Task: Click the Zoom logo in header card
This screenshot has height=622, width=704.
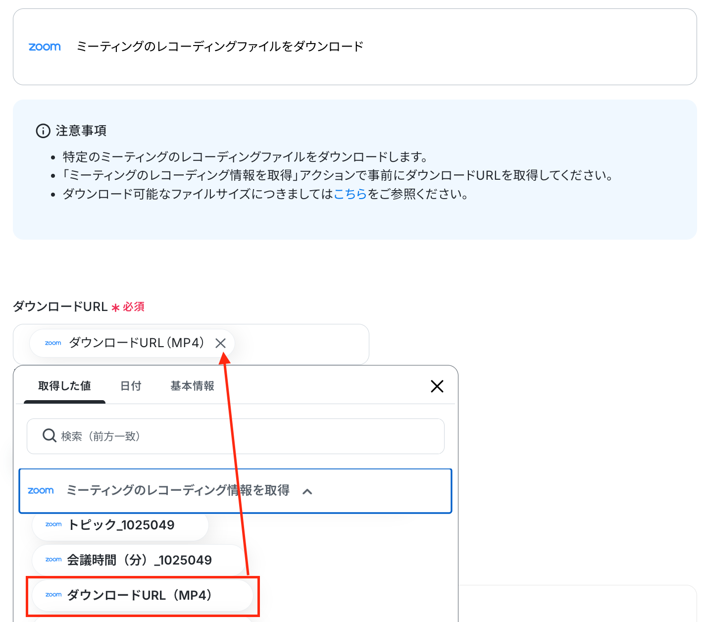Action: (45, 47)
